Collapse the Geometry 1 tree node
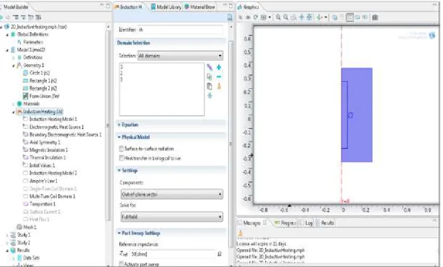 click(x=13, y=65)
